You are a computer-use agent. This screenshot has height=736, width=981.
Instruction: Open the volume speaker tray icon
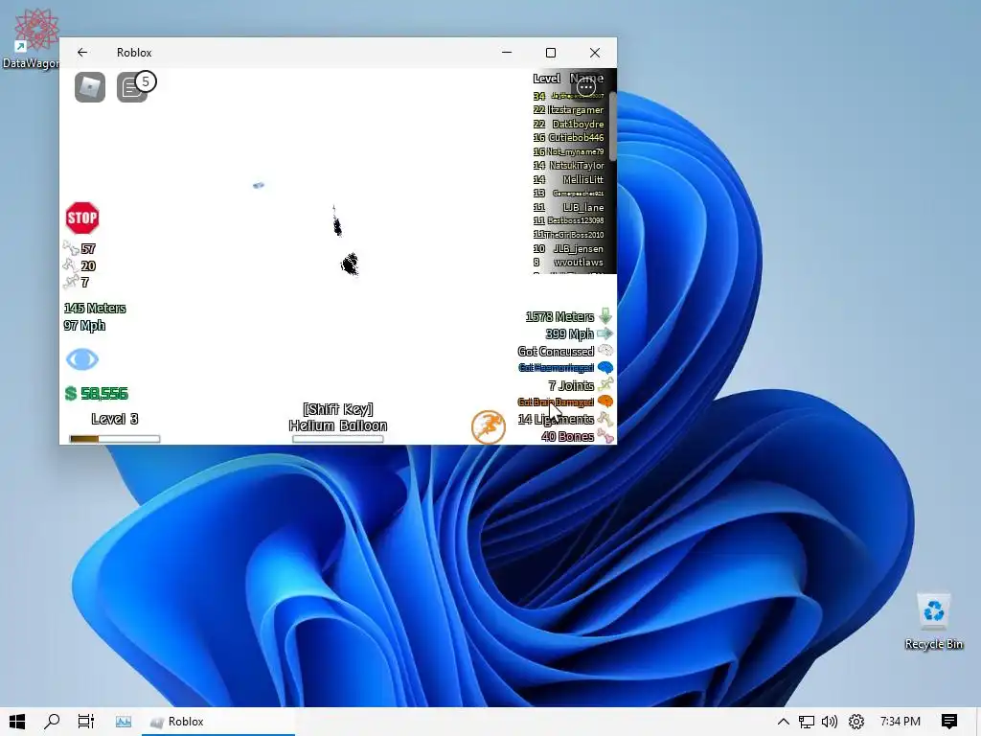coord(830,722)
